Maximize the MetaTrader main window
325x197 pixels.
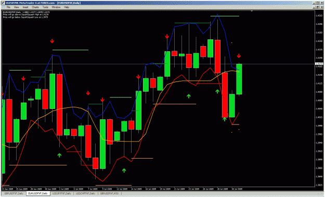(x=318, y=3)
